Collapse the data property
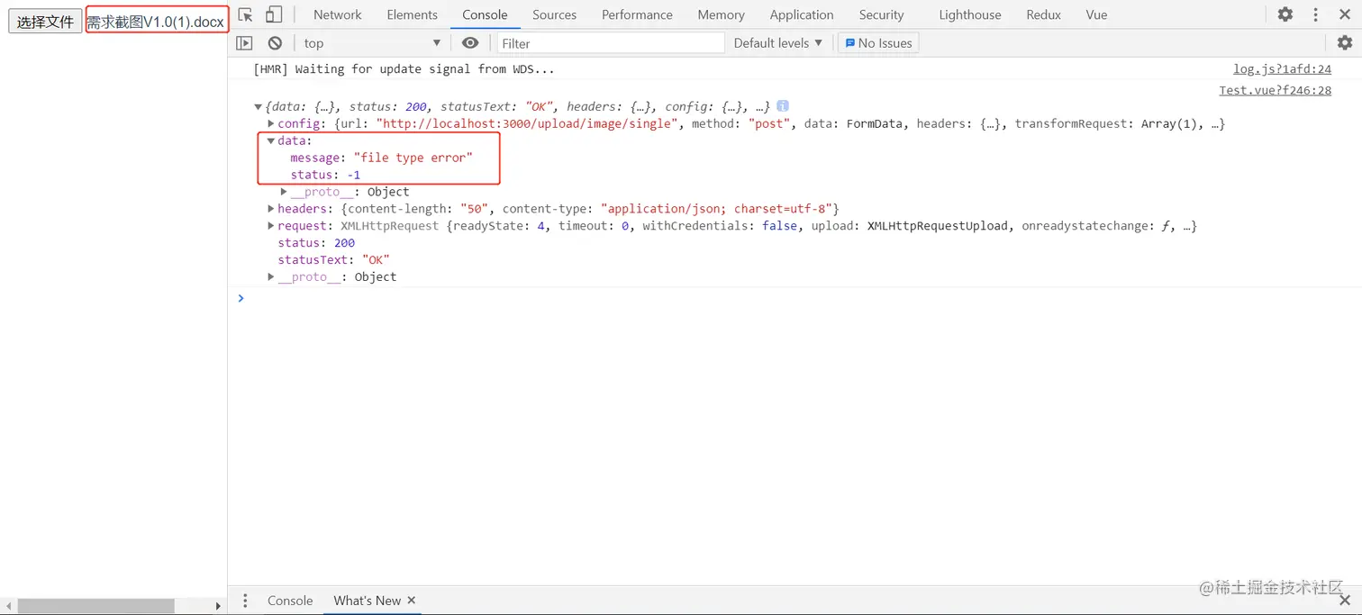The image size is (1362, 615). click(271, 140)
